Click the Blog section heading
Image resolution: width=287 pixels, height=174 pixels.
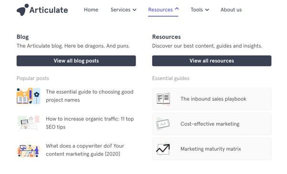[22, 37]
